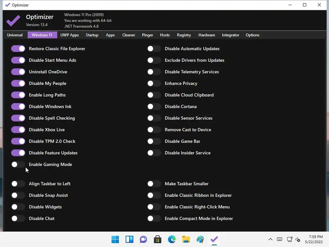Click the 'Windows 11 Pro (2009)' text
This screenshot has height=247, width=329.
click(x=84, y=15)
